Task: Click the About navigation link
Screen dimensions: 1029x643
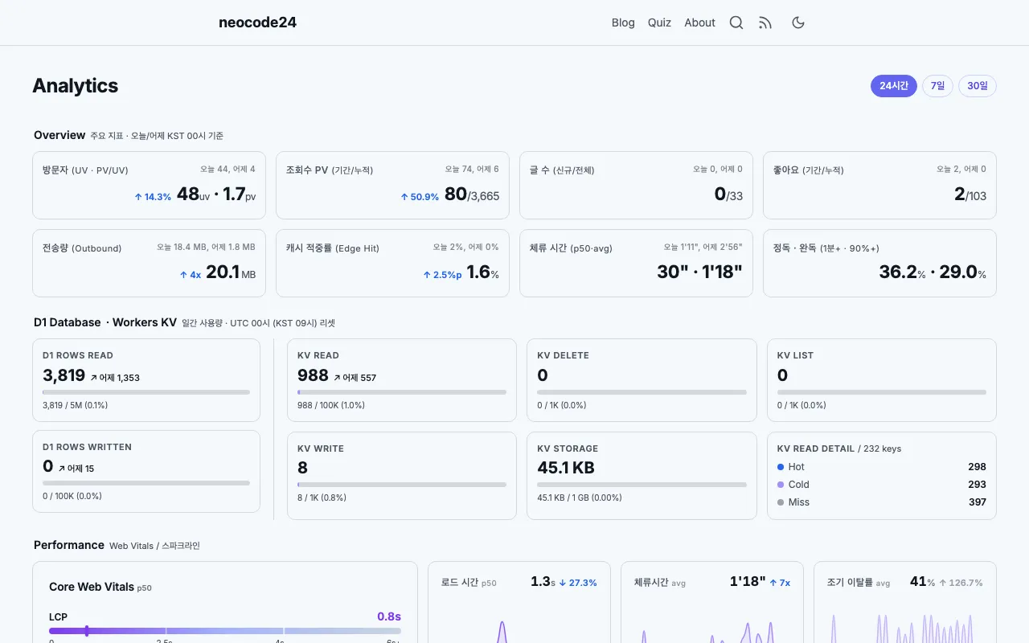Action: 699,23
